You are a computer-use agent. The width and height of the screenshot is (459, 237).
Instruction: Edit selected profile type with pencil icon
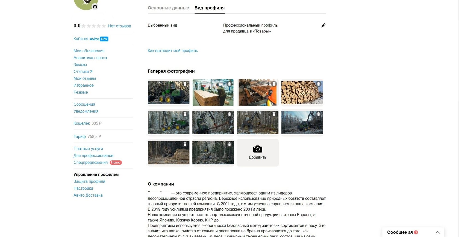323,25
